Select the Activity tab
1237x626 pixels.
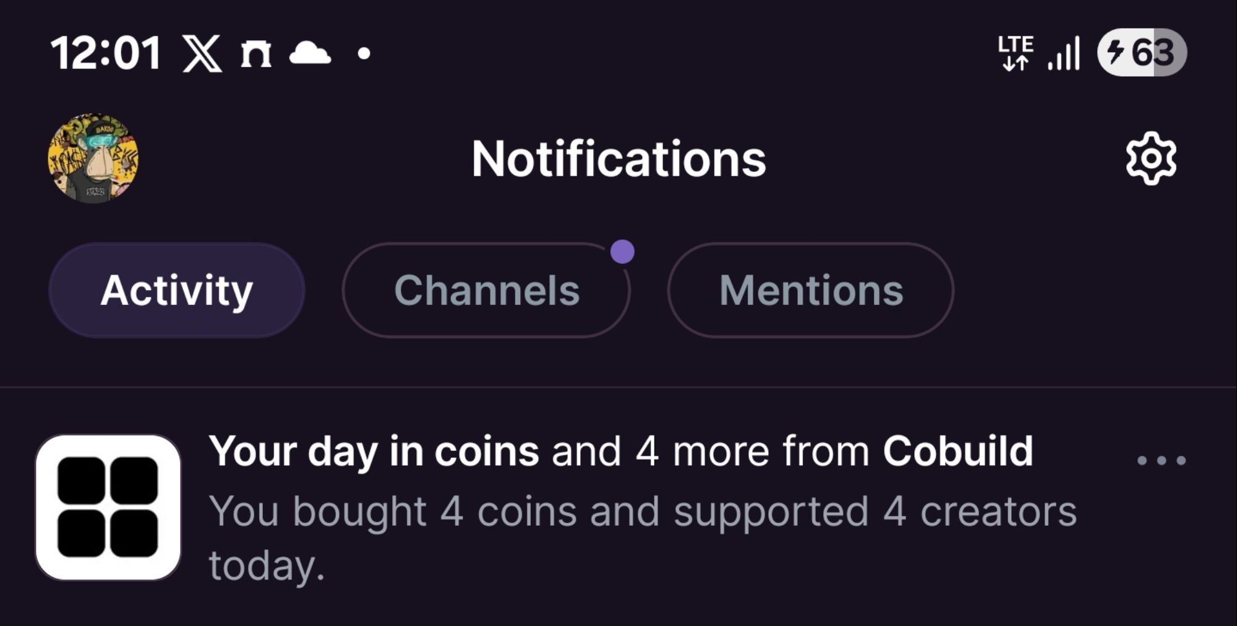pyautogui.click(x=177, y=290)
